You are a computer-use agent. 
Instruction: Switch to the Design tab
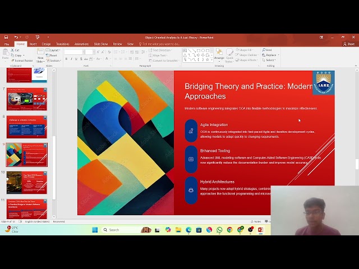click(46, 44)
